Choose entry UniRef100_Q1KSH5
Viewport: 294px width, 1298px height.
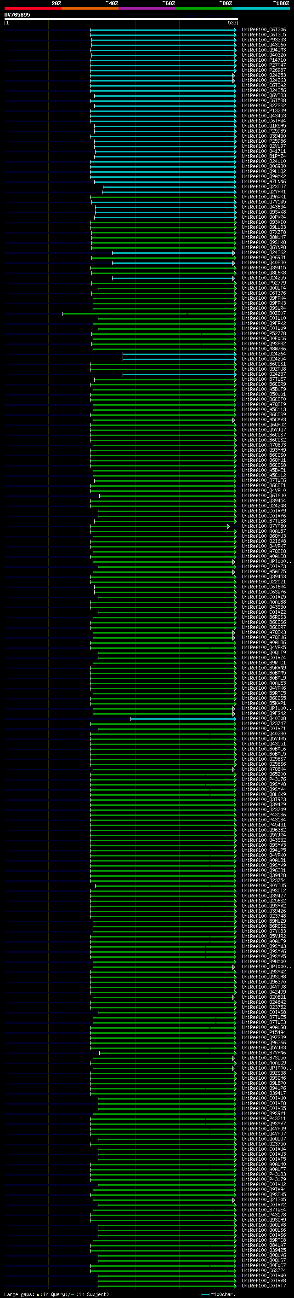coord(264,126)
